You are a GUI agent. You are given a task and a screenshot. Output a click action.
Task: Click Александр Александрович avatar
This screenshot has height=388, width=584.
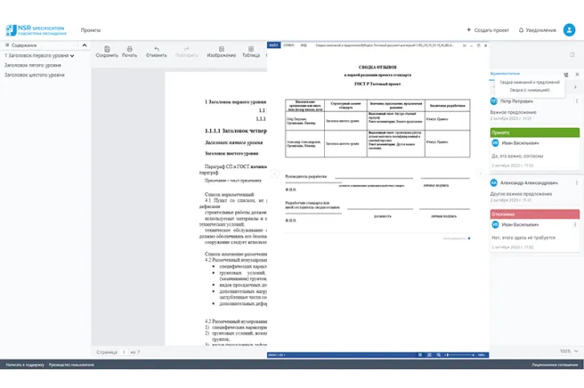click(494, 182)
